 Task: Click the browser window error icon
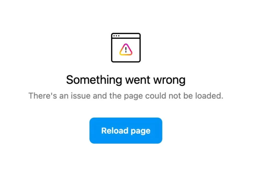[126, 48]
